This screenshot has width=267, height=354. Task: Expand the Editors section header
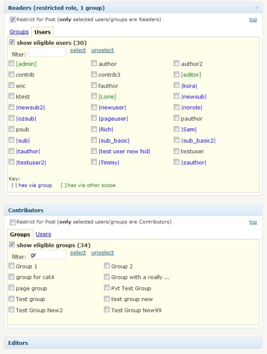tap(133, 343)
